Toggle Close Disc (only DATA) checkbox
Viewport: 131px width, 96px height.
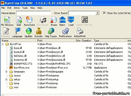point(104,13)
